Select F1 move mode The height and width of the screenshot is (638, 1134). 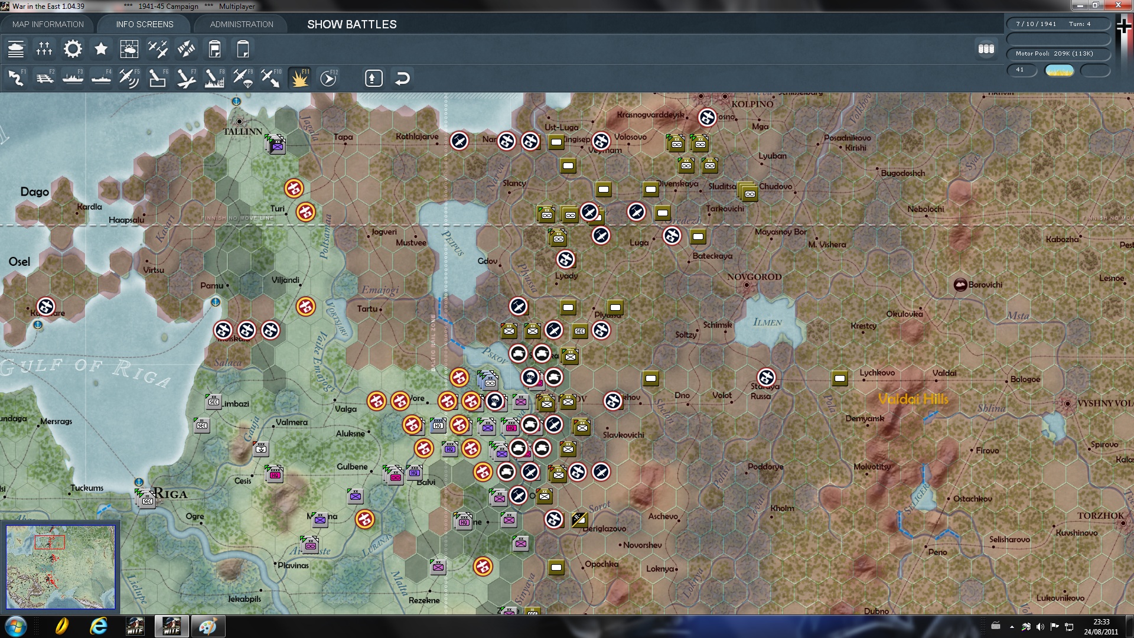16,78
